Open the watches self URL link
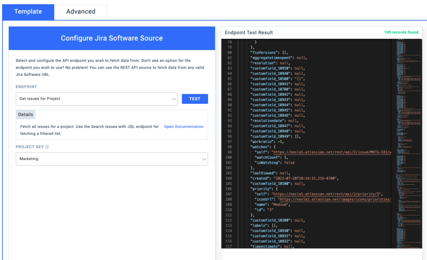427x260 pixels. [332, 152]
